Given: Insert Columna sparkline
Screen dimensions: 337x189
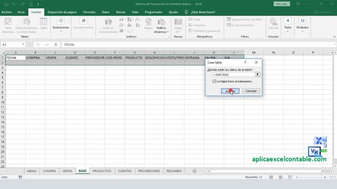Looking at the screenshot, I should point(196,25).
